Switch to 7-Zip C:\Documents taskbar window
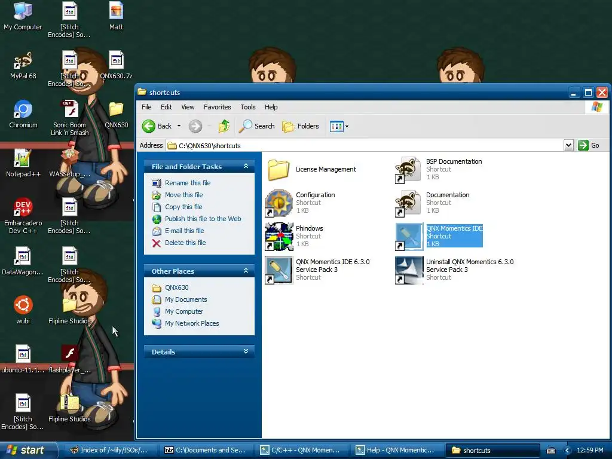Screen dimensions: 612x459 point(206,450)
